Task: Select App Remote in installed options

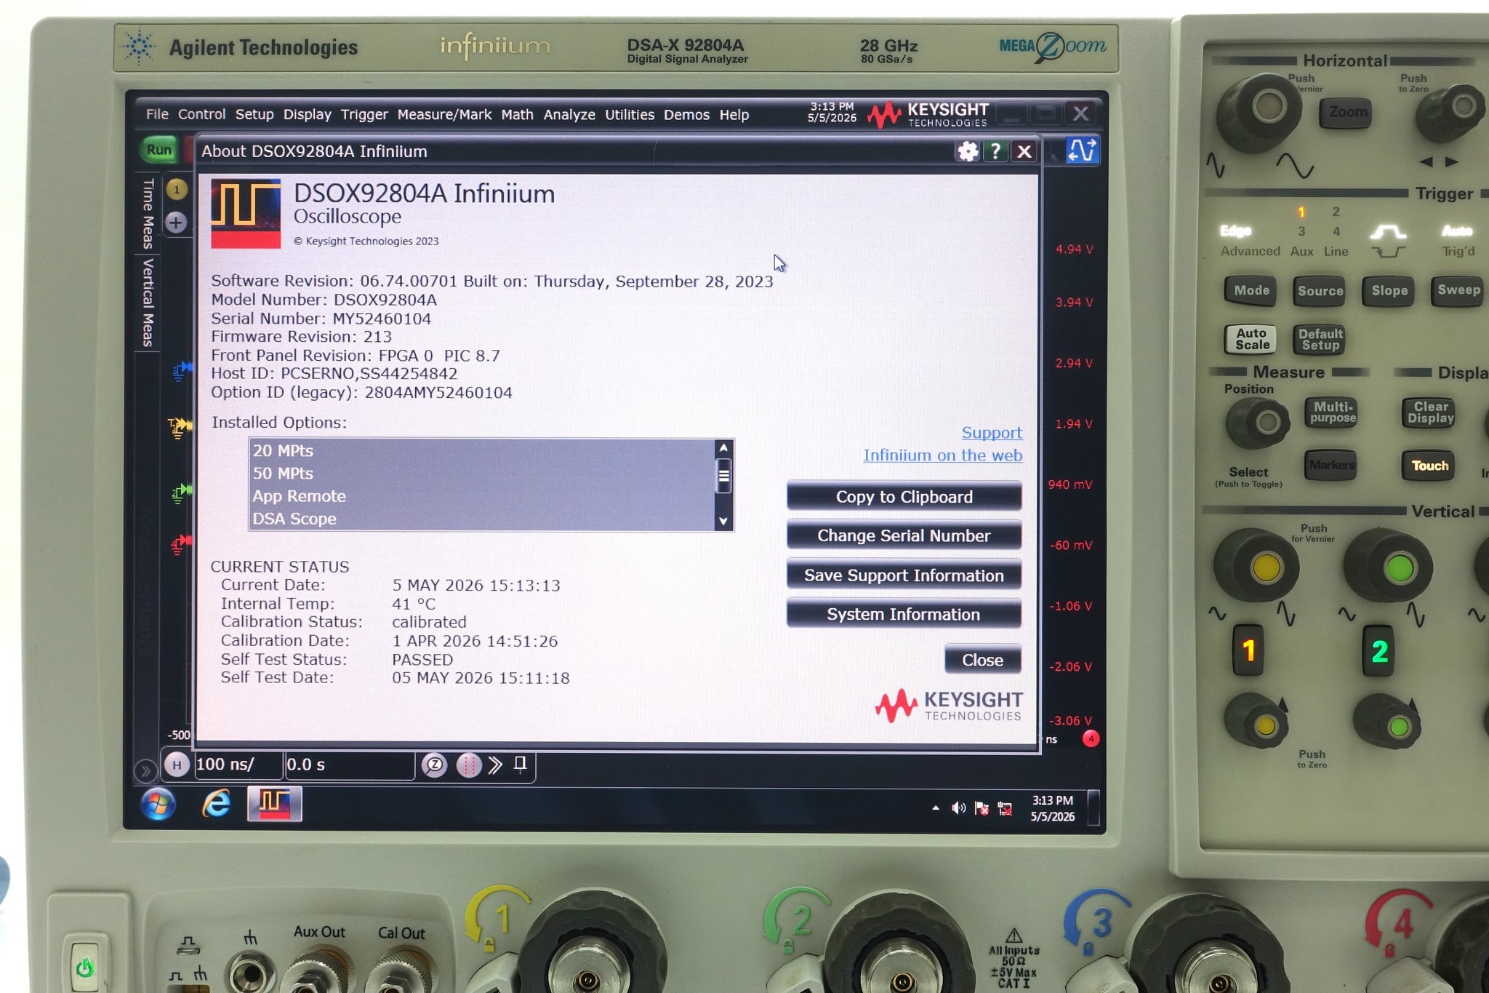Action: pyautogui.click(x=483, y=496)
